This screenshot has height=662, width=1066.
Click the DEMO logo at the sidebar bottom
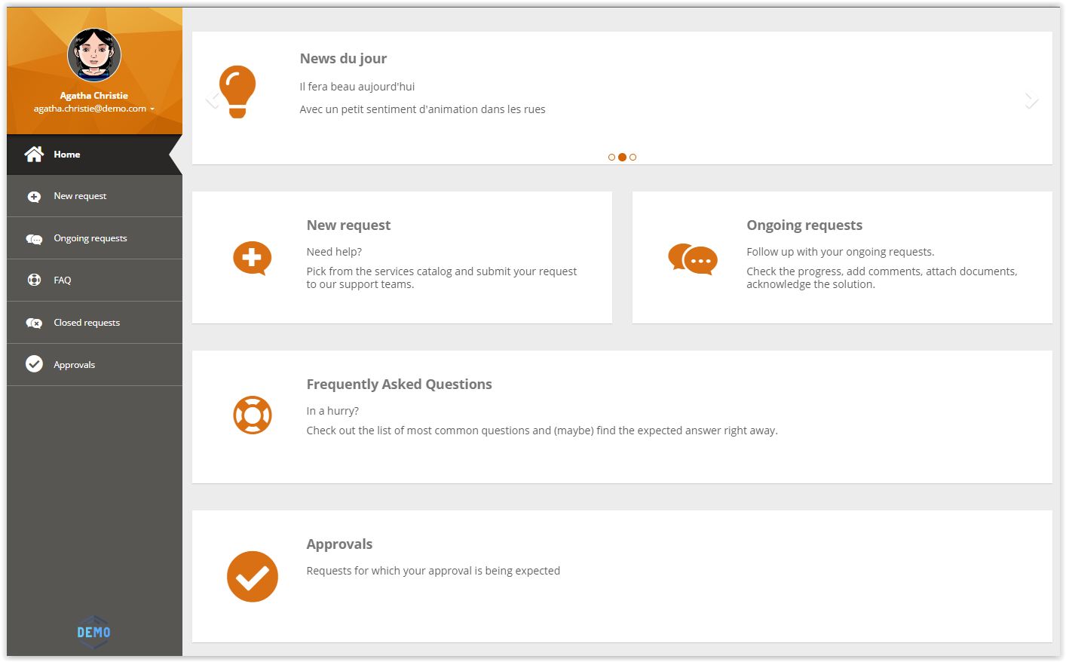(93, 632)
